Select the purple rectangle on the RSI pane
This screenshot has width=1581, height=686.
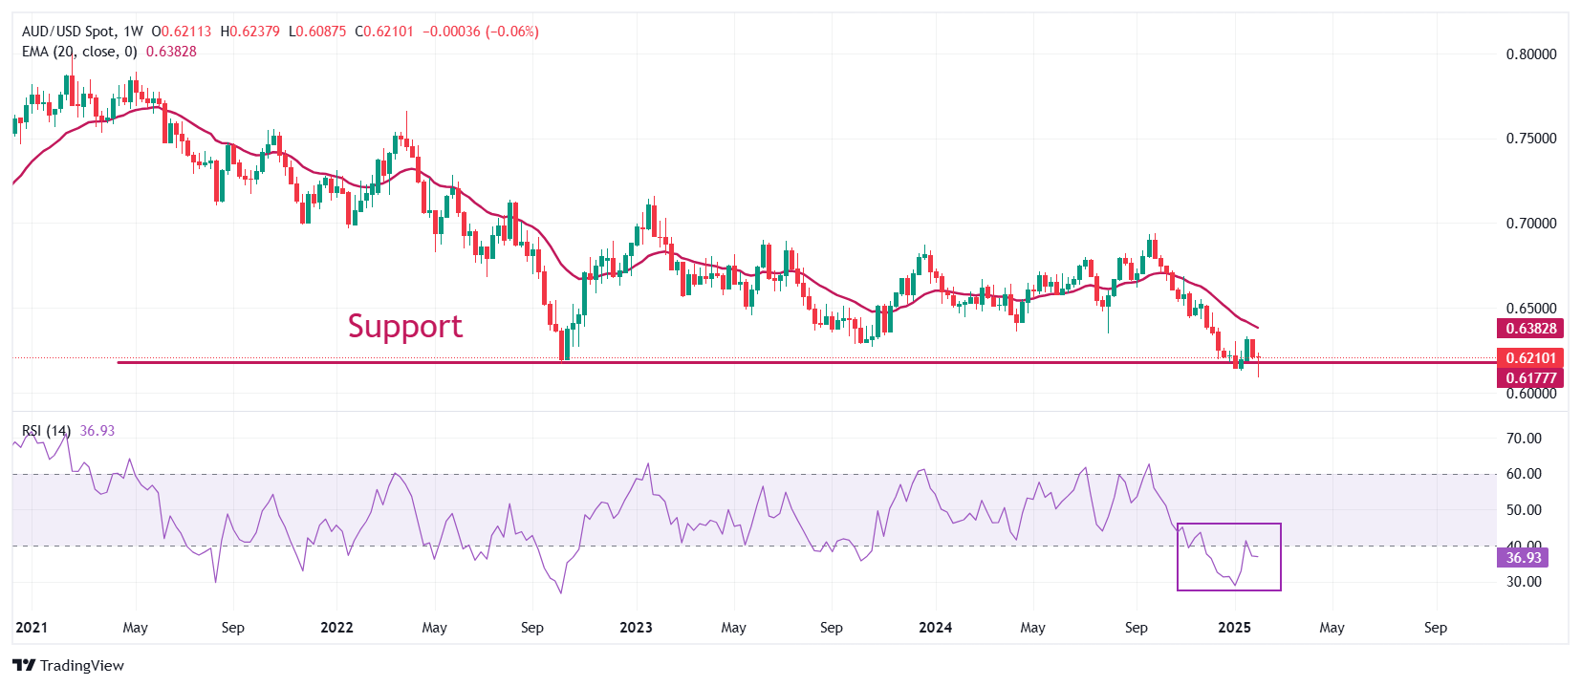1228,525
